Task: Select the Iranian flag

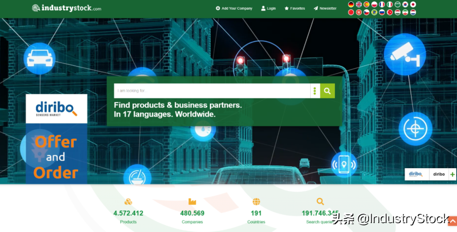Action: [405, 12]
